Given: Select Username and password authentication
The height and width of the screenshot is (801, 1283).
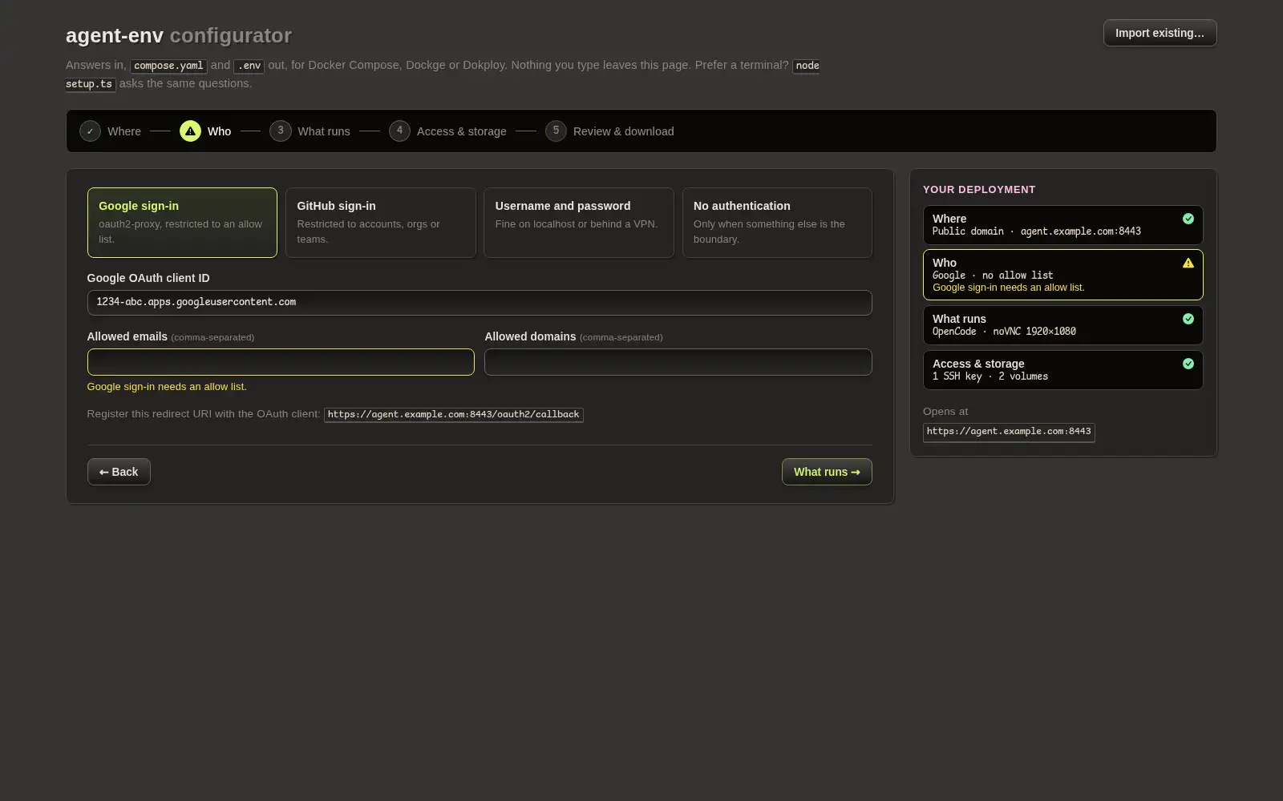Looking at the screenshot, I should coord(579,223).
